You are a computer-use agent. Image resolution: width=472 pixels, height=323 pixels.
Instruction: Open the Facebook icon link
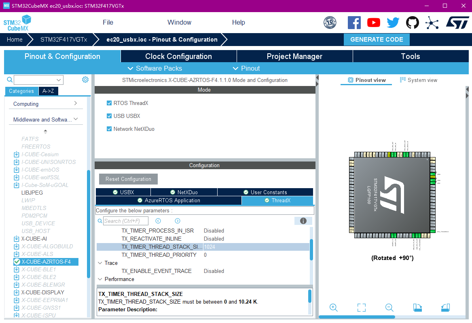(x=354, y=23)
